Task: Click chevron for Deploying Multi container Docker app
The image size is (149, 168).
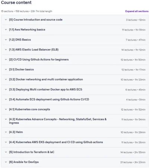Action: 6,90
